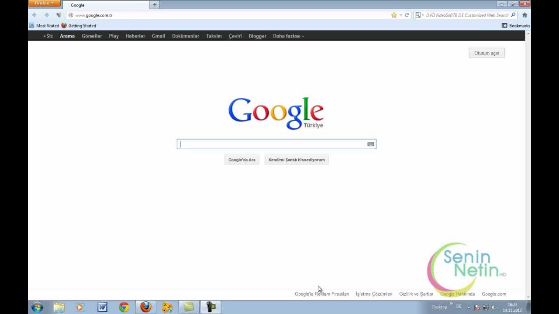Click the Oturum açın button
This screenshot has height=314, width=559.
[487, 53]
